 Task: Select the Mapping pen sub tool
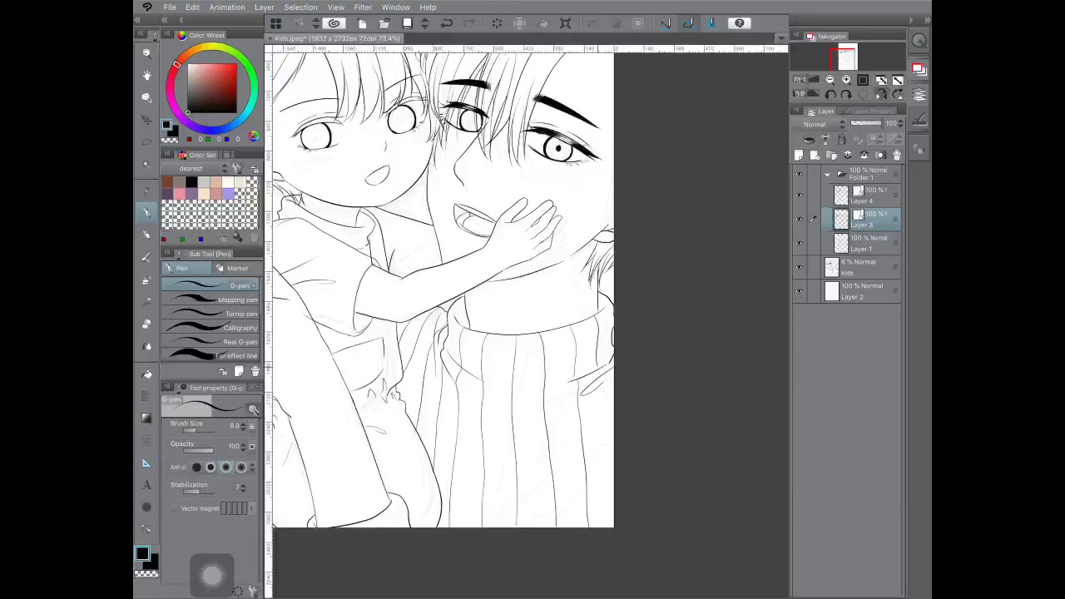211,299
